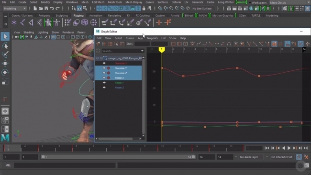
Task: Click Break Tangents icon in Graph Editor
Action: tap(249, 44)
